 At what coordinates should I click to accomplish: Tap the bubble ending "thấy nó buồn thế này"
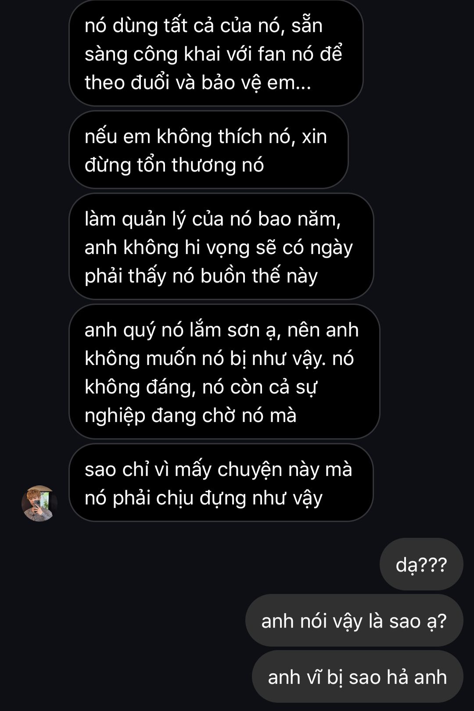pos(221,247)
